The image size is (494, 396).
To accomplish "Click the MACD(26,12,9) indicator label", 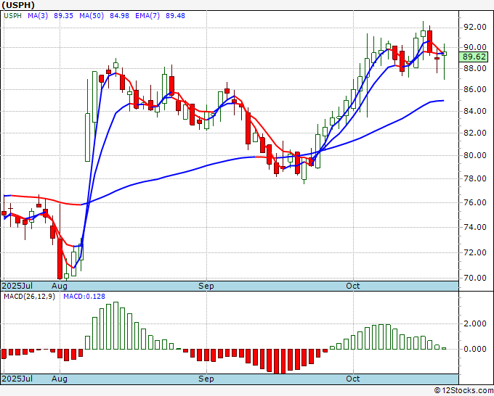I will (x=29, y=297).
